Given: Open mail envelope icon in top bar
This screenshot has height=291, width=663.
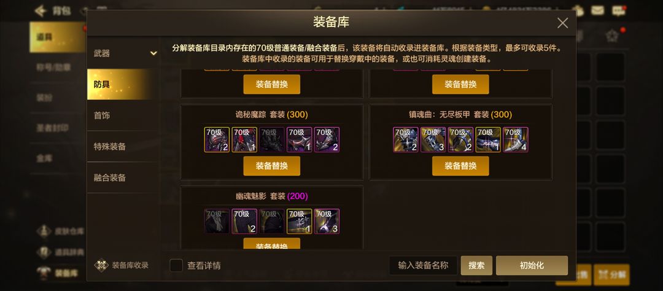Looking at the screenshot, I should (x=597, y=10).
